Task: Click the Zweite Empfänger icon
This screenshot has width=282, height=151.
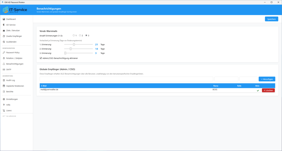Action: (x=4, y=36)
